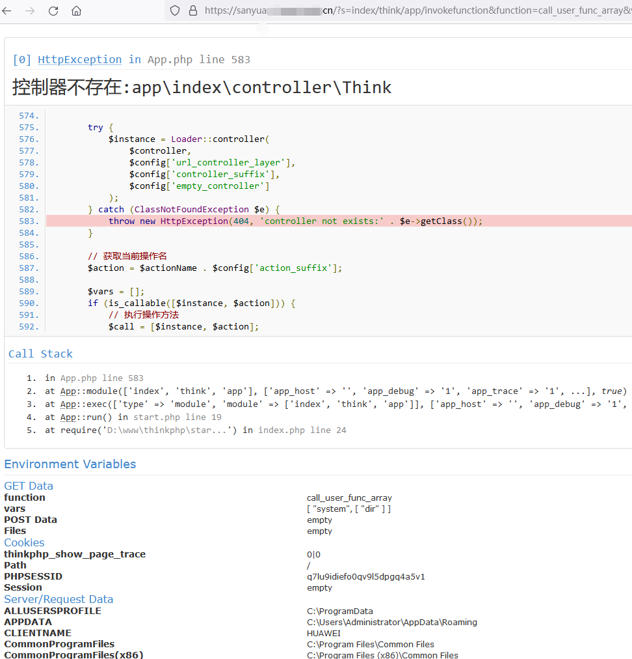
Task: Select C:\Program Files\Common Files value
Action: pos(371,644)
